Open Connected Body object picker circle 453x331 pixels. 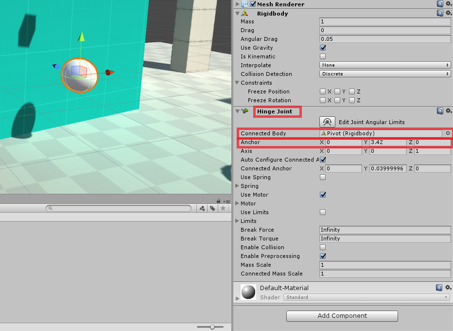448,133
